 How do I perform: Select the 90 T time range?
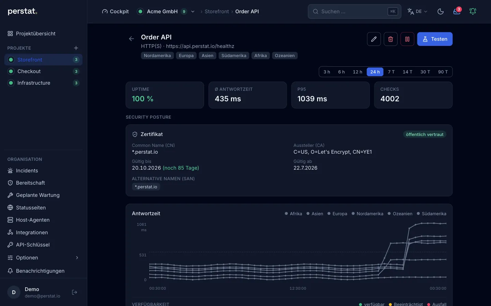click(x=443, y=72)
